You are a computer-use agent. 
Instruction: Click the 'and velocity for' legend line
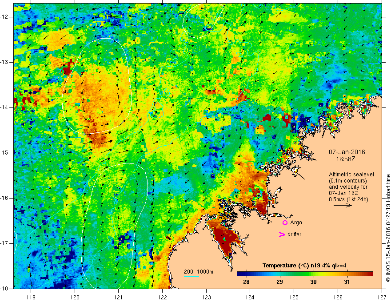[x=348, y=187]
